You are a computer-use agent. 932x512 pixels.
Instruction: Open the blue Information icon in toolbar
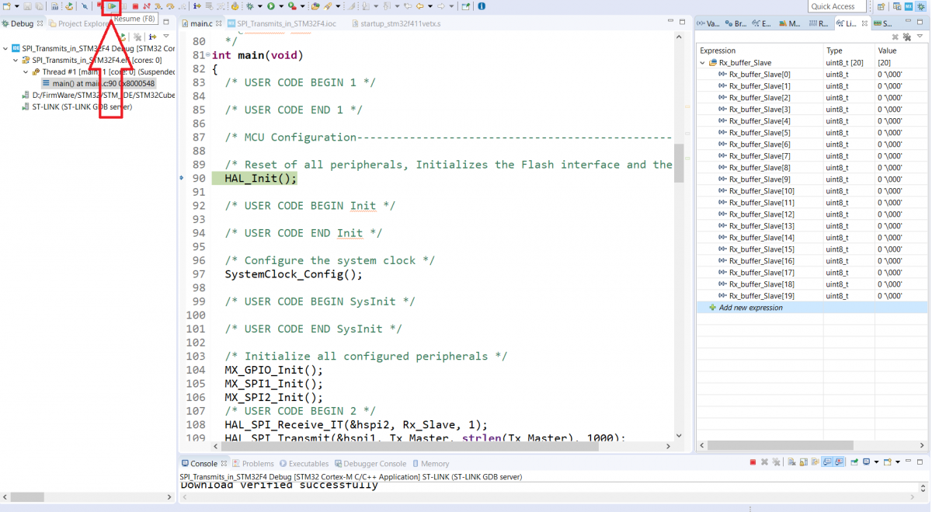(482, 6)
